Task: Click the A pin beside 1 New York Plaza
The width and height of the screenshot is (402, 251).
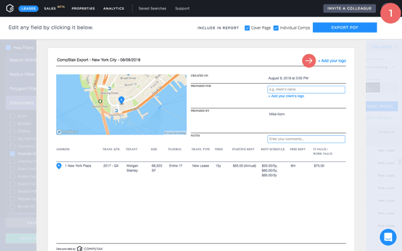Action: (x=59, y=166)
